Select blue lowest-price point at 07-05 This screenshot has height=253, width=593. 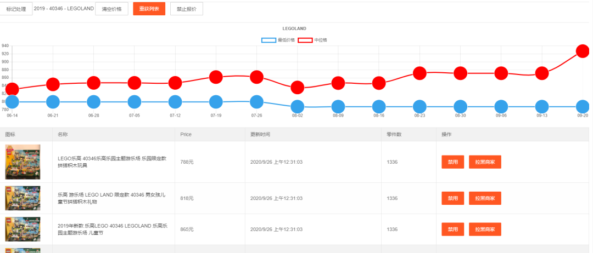(x=135, y=102)
